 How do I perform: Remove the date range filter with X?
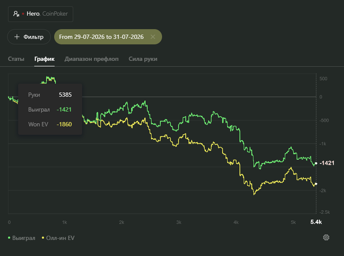click(x=153, y=37)
